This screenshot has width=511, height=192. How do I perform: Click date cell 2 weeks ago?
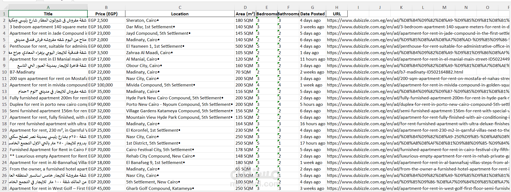pos(312,72)
